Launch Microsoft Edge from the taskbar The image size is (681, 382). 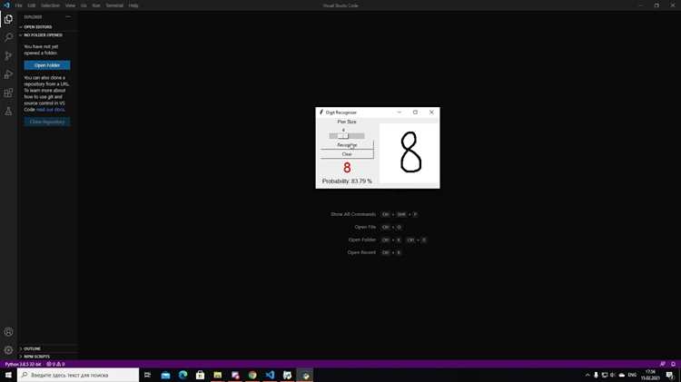(x=183, y=375)
